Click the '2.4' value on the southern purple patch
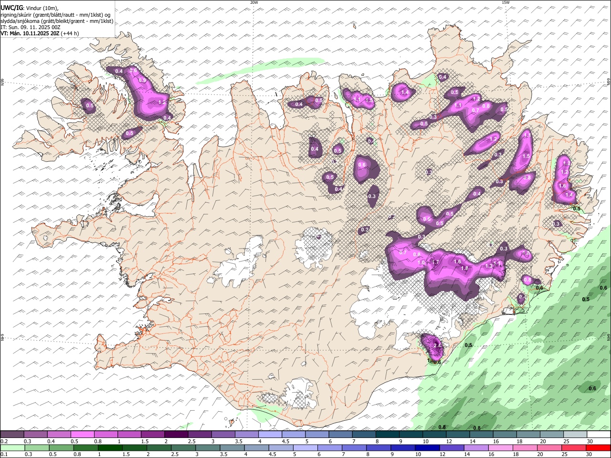The width and height of the screenshot is (611, 458). click(x=437, y=345)
